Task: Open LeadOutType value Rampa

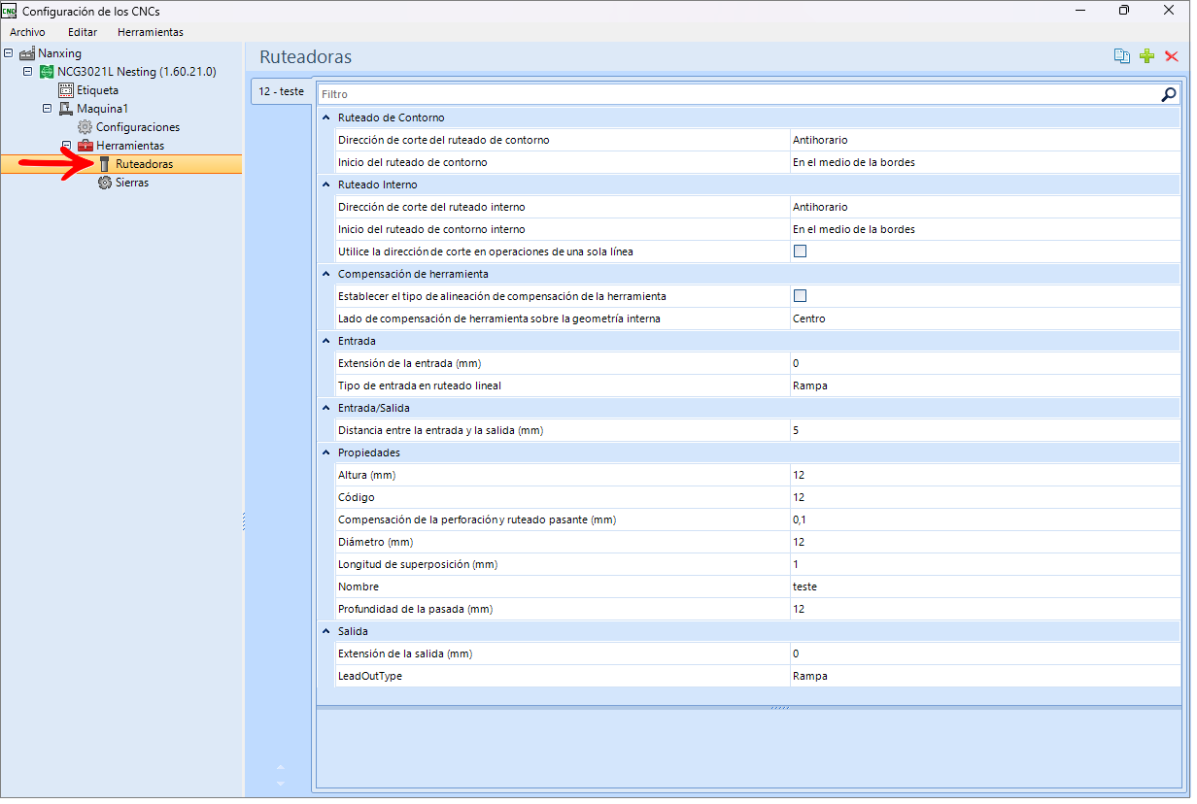Action: (983, 676)
